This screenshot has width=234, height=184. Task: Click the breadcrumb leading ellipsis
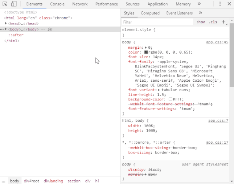4,181
